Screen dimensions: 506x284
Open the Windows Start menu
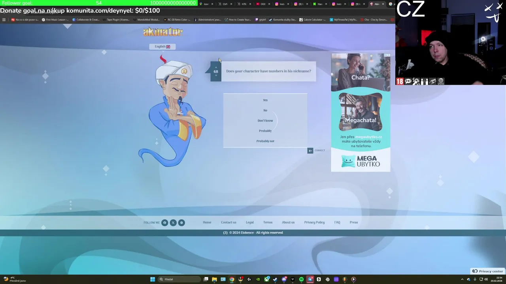[153, 279]
